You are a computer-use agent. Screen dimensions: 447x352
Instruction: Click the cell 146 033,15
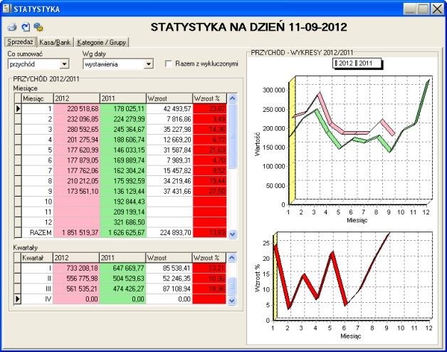point(123,150)
